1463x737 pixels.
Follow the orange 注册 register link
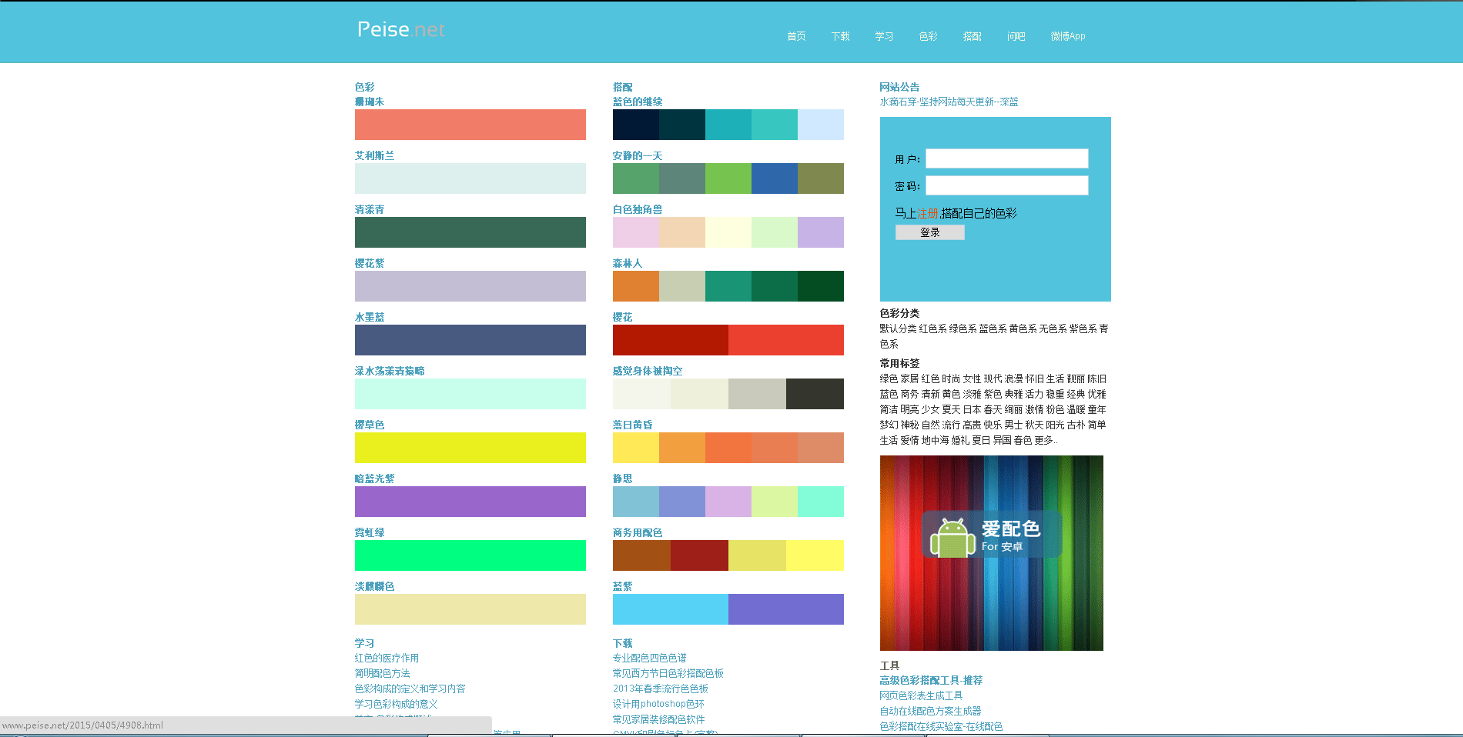[x=928, y=213]
